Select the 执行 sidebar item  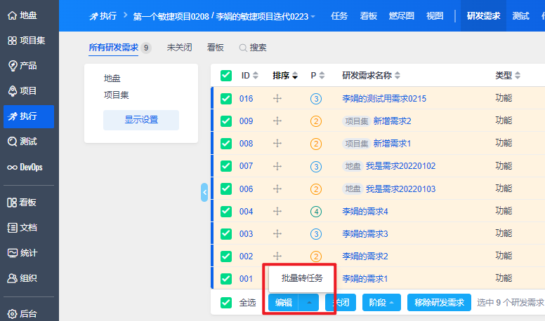[x=29, y=116]
